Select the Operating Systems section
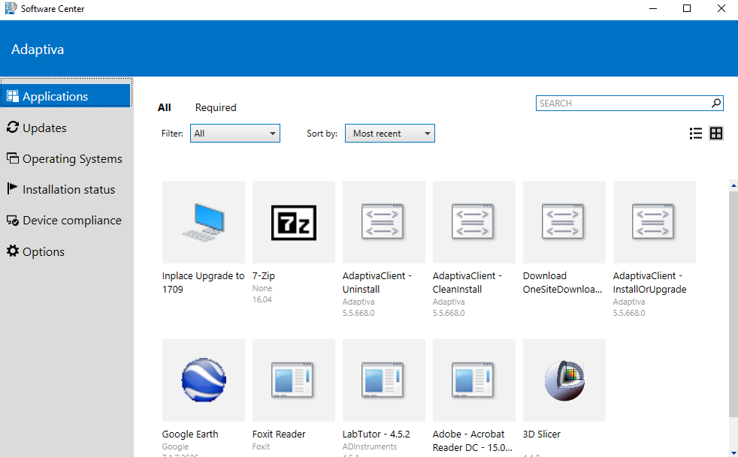Image resolution: width=738 pixels, height=457 pixels. click(x=66, y=158)
